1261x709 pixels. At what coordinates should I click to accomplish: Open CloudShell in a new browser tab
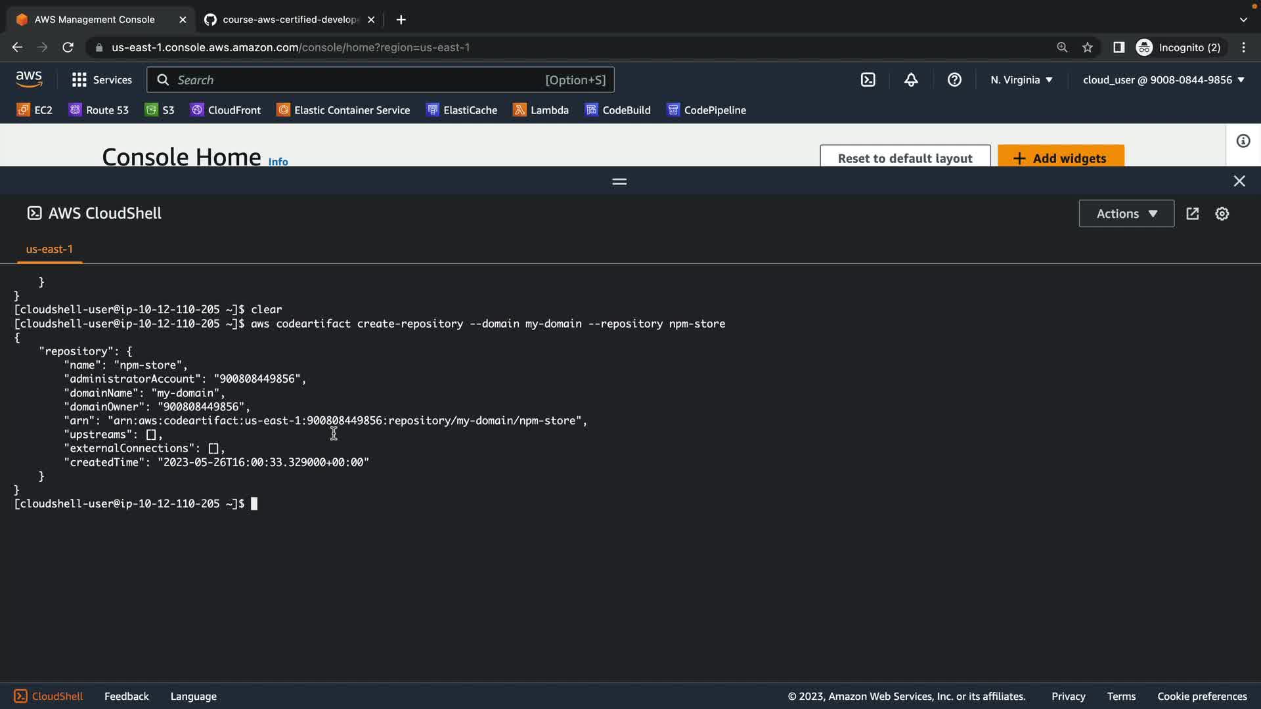pyautogui.click(x=1193, y=214)
